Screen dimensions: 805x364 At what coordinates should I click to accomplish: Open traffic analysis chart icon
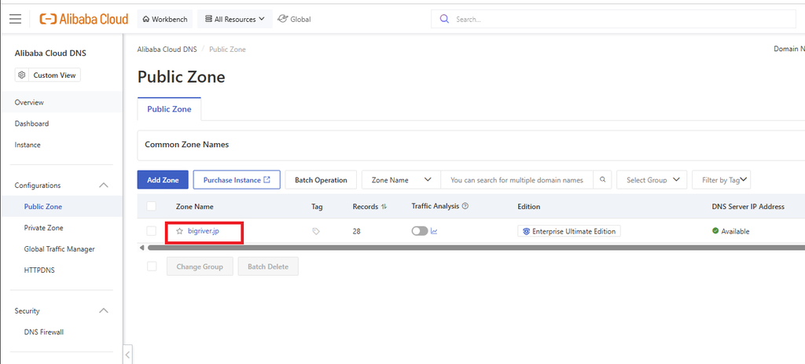tap(434, 232)
